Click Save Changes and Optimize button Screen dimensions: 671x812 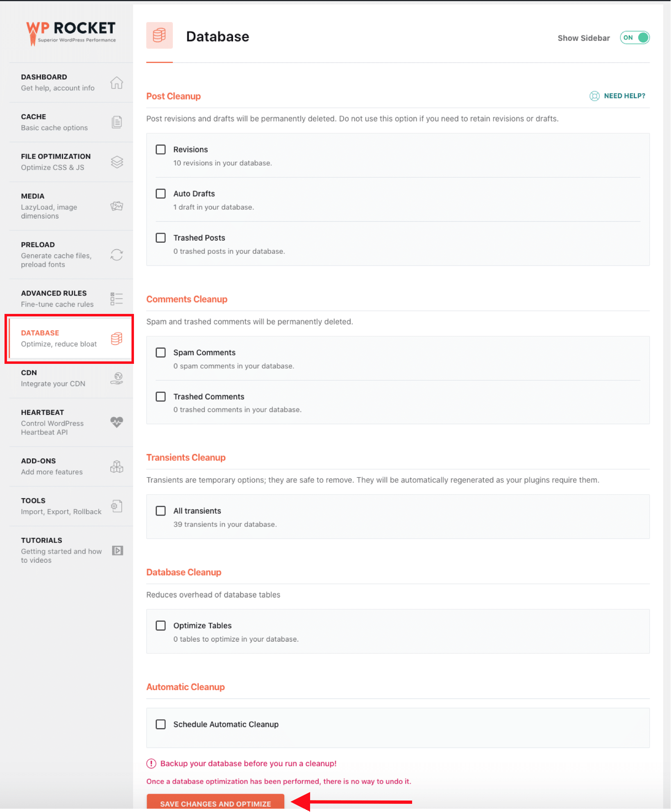pyautogui.click(x=215, y=803)
